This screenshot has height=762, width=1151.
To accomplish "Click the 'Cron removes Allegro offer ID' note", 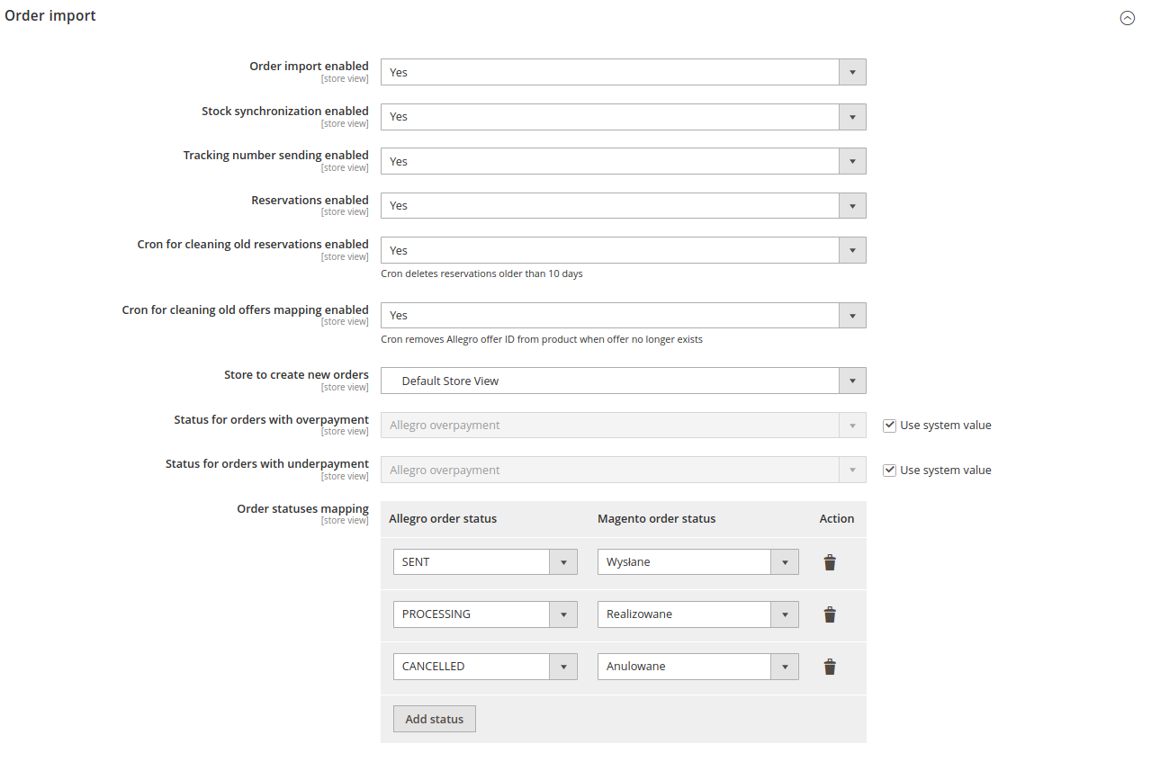I will coord(542,340).
